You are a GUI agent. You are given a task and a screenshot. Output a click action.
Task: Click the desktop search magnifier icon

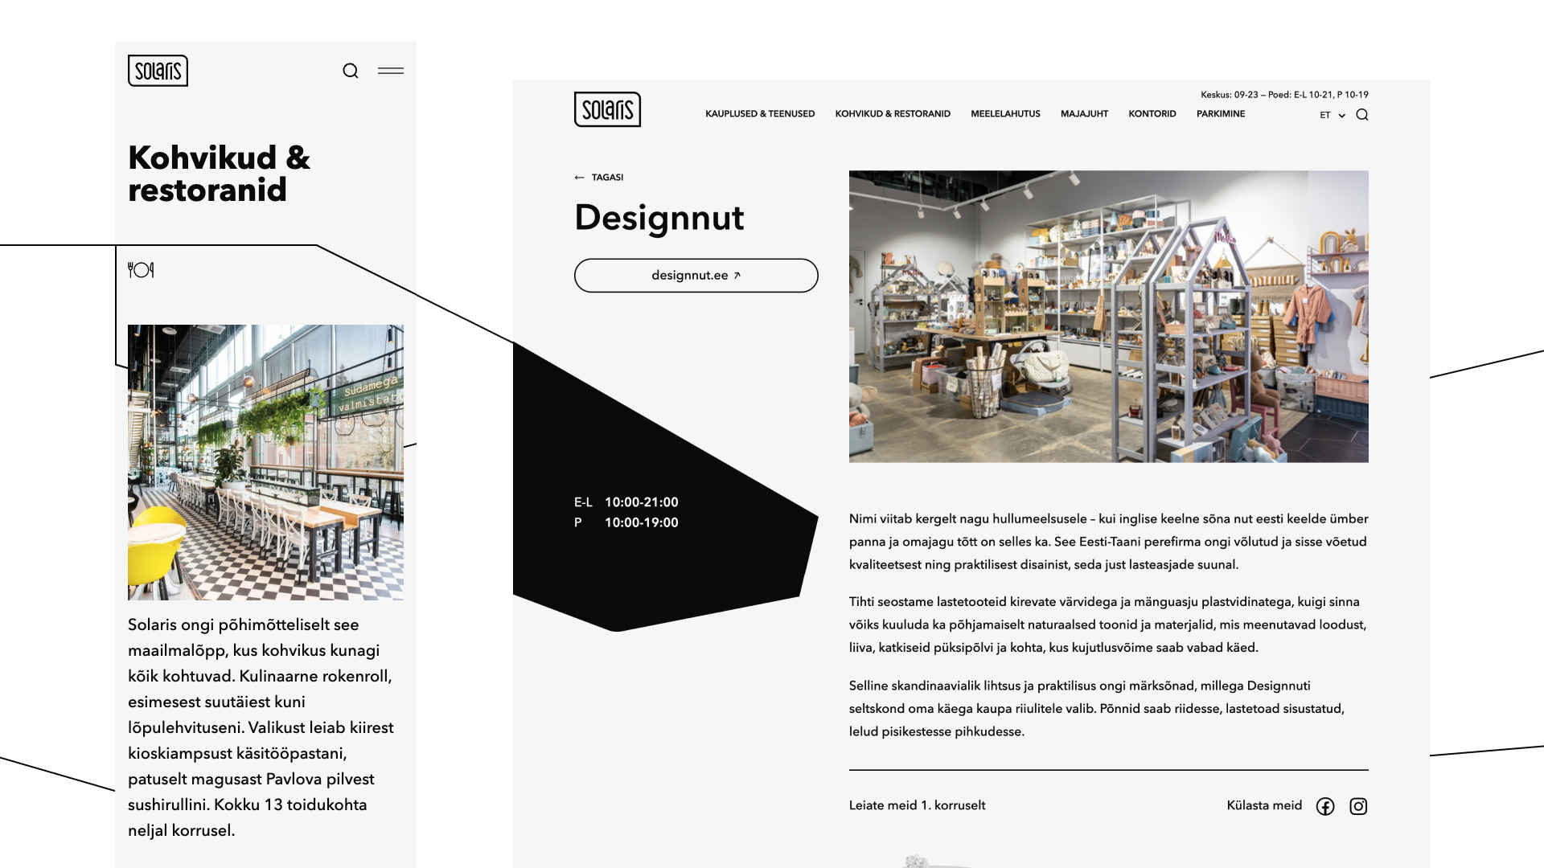click(1362, 115)
